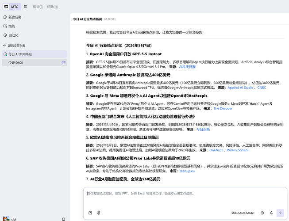
Task: Toggle the sidebar panel layout icon
Action: pos(26,7)
